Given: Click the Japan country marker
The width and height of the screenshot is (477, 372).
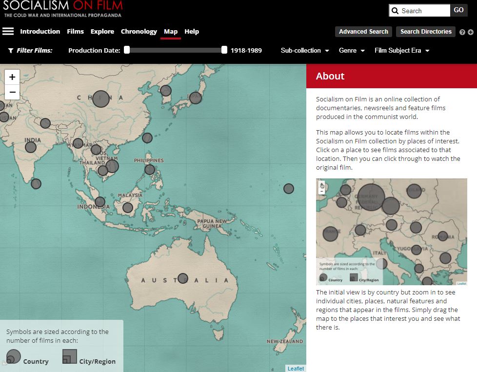Looking at the screenshot, I should 195,98.
